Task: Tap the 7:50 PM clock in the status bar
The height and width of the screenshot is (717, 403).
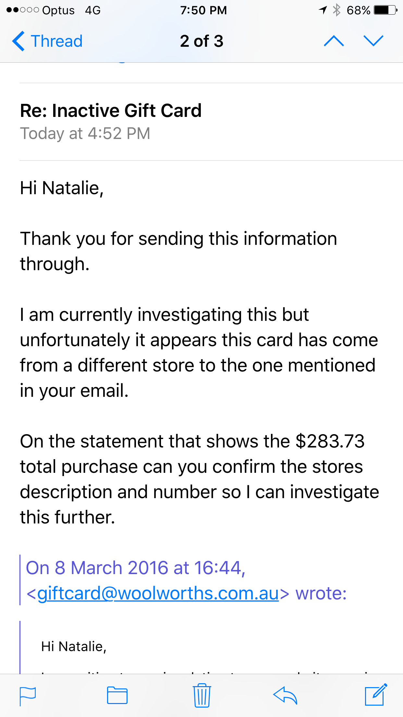Action: tap(203, 10)
